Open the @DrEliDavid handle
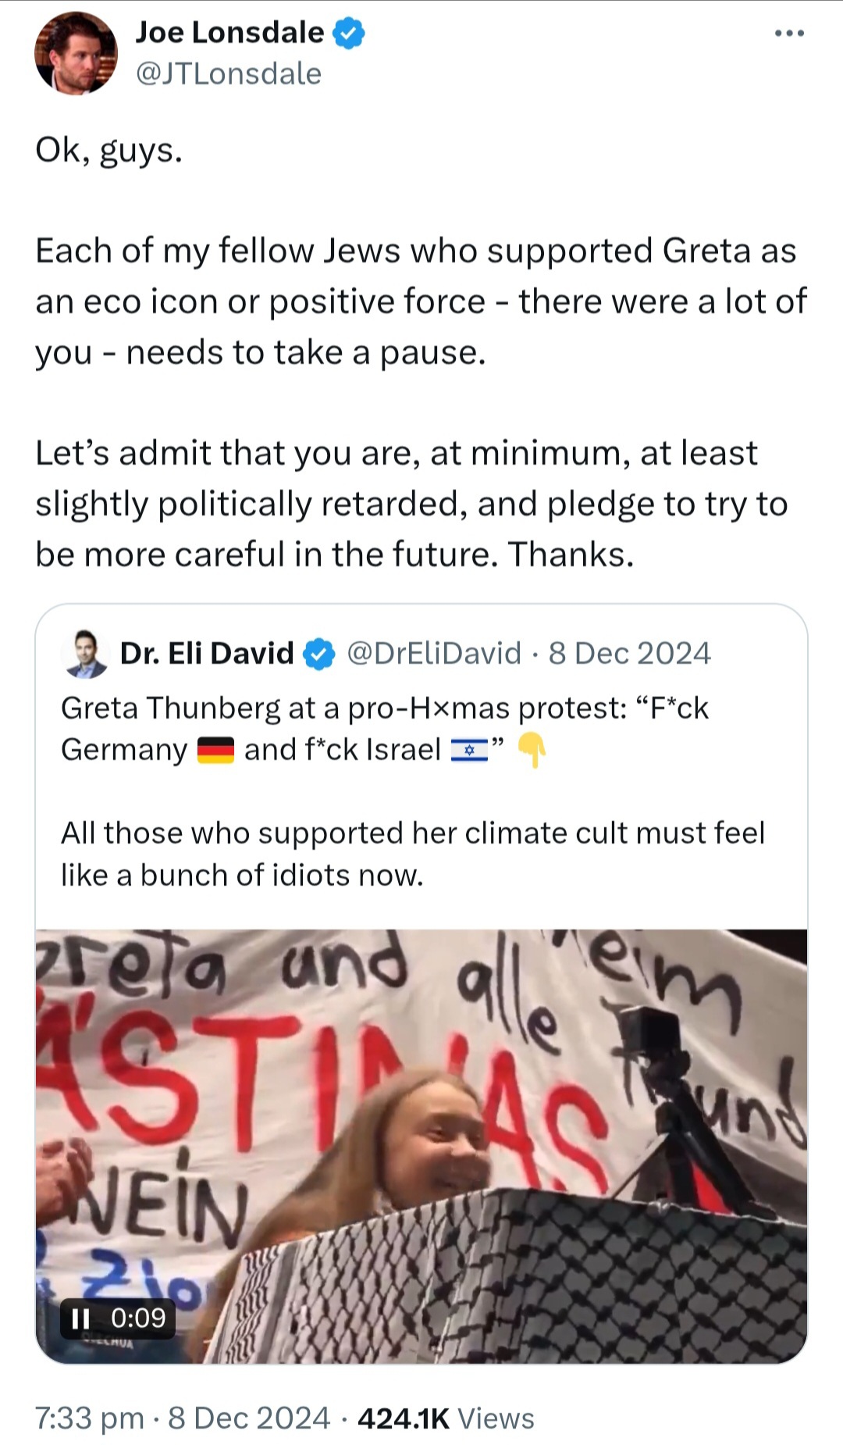Image resolution: width=843 pixels, height=1445 pixels. coord(433,653)
